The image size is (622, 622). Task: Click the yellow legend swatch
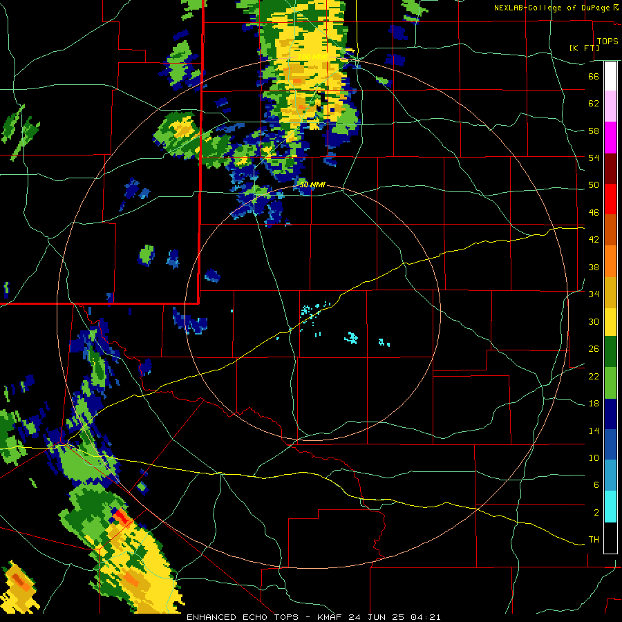tap(610, 322)
